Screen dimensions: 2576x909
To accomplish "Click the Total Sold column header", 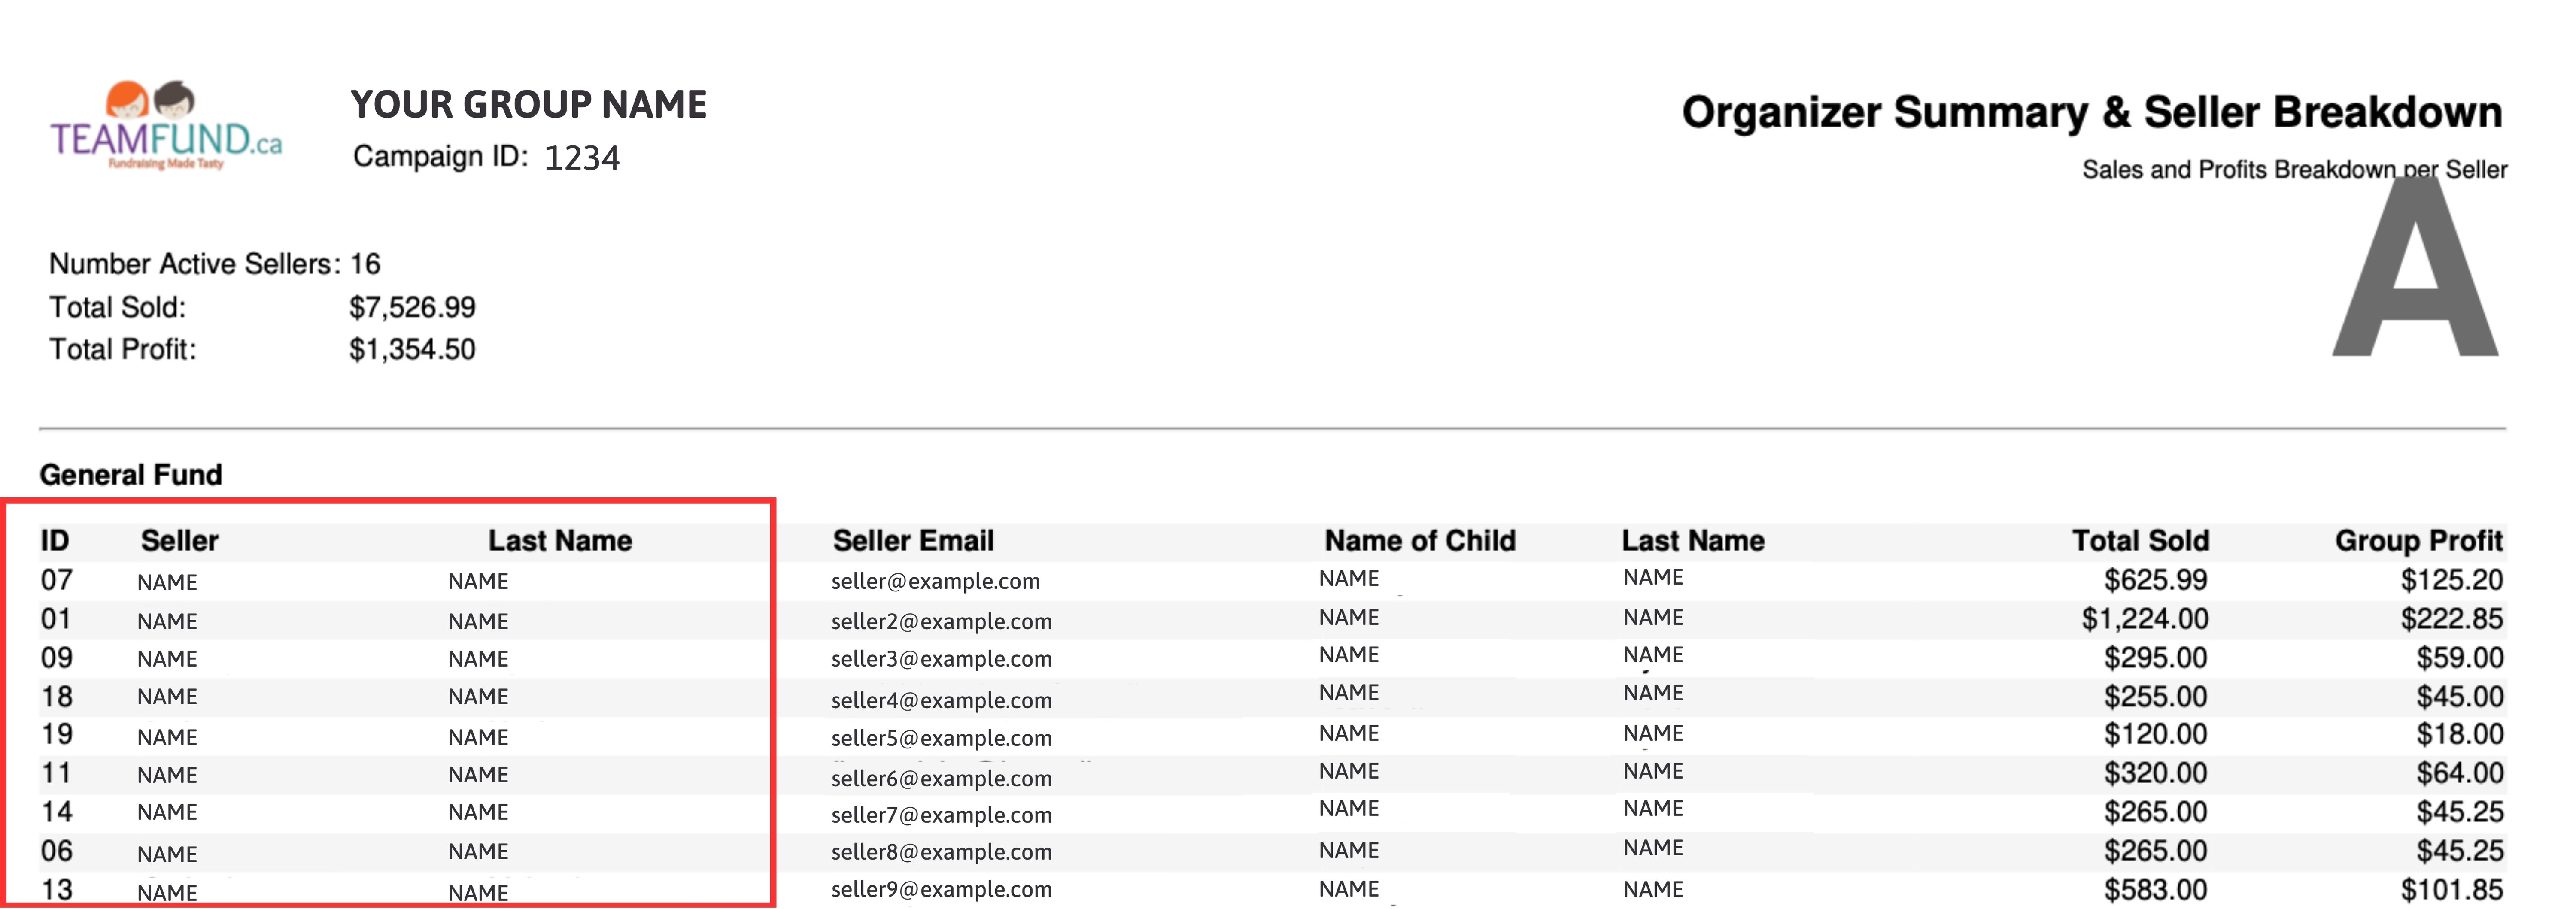I will click(x=2139, y=541).
